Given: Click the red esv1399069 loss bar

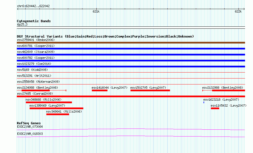Looking at the screenshot, I should (57, 108).
